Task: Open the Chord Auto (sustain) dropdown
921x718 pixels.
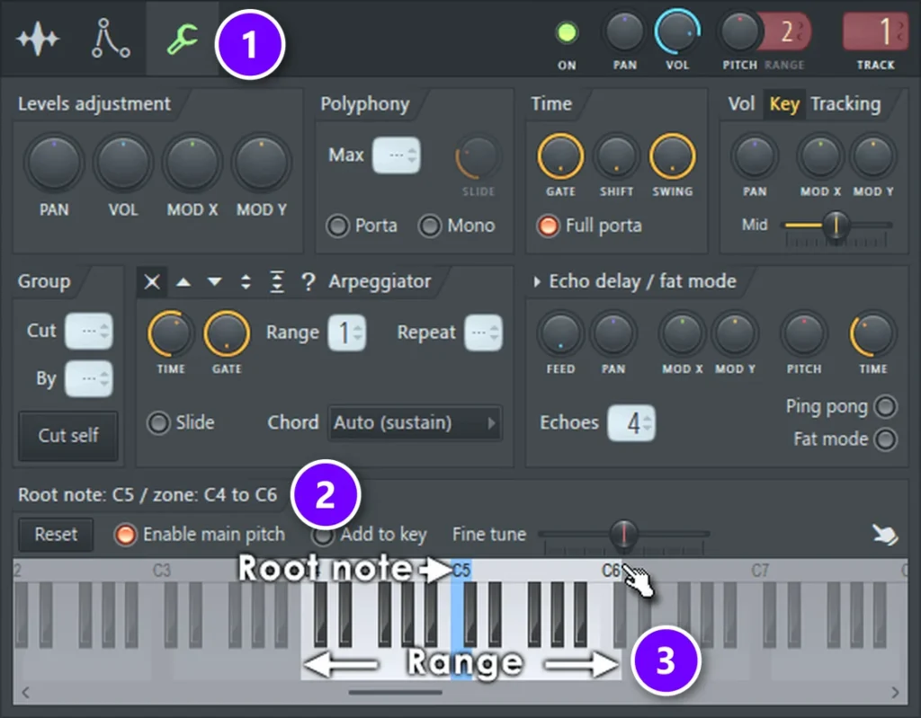Action: [x=416, y=422]
